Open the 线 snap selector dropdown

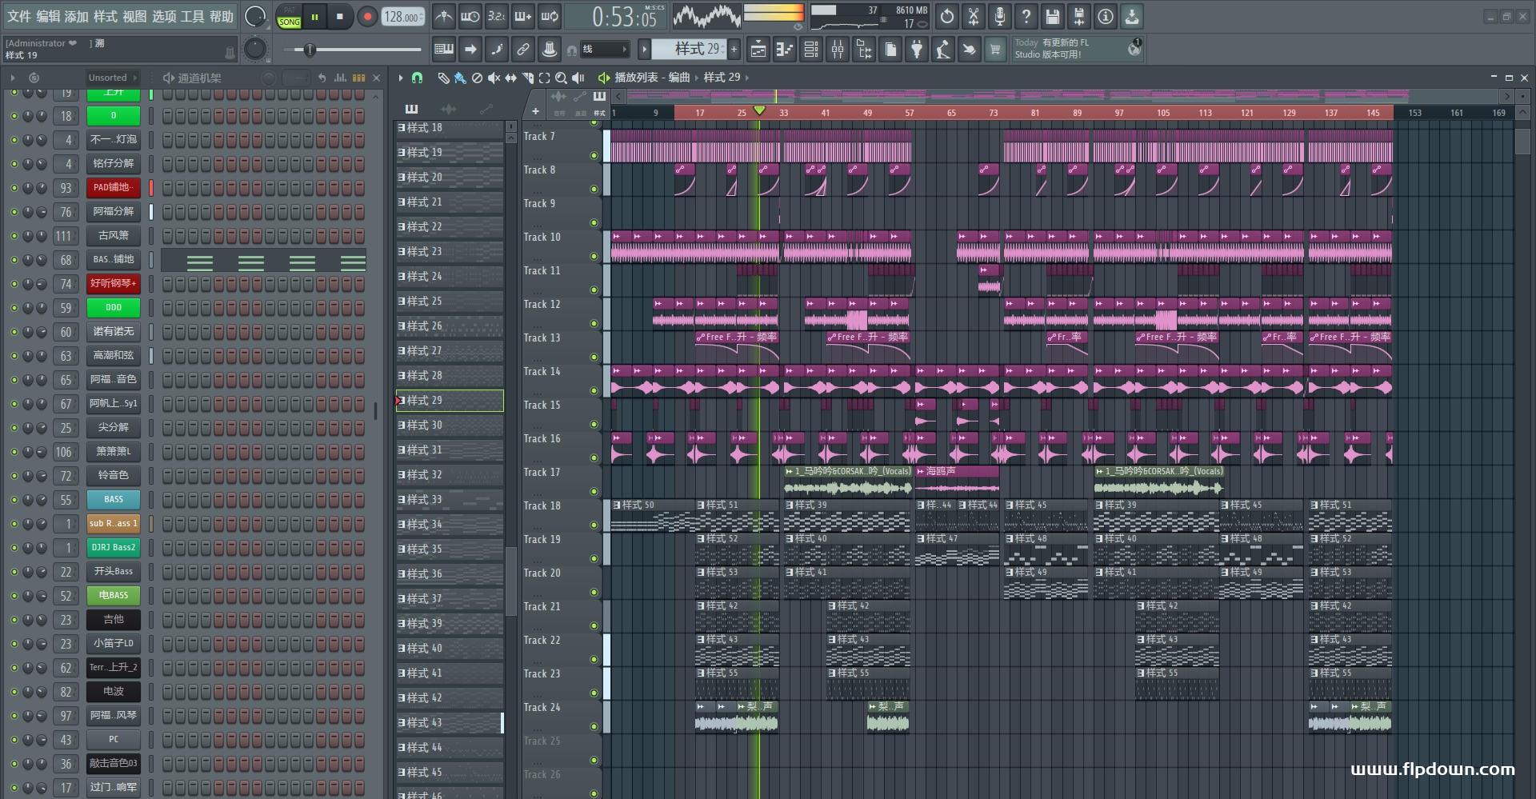click(605, 50)
